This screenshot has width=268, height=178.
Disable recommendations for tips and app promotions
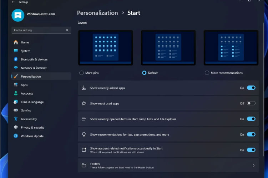(x=251, y=134)
